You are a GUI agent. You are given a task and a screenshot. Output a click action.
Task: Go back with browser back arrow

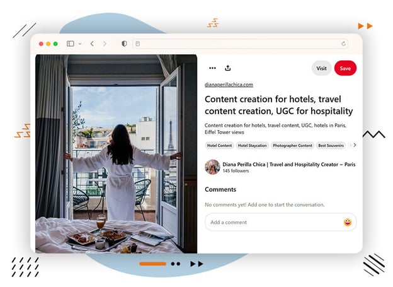pyautogui.click(x=92, y=44)
